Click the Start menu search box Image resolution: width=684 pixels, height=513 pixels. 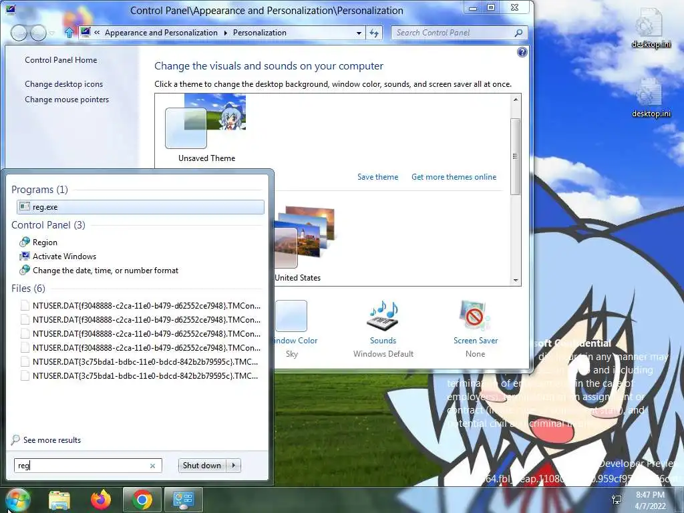[88, 466]
